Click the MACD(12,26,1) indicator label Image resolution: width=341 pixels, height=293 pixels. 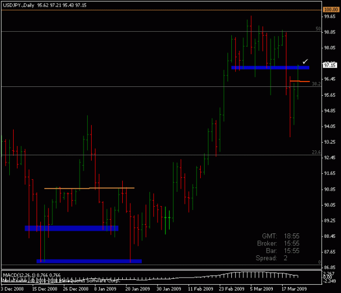(x=19, y=275)
